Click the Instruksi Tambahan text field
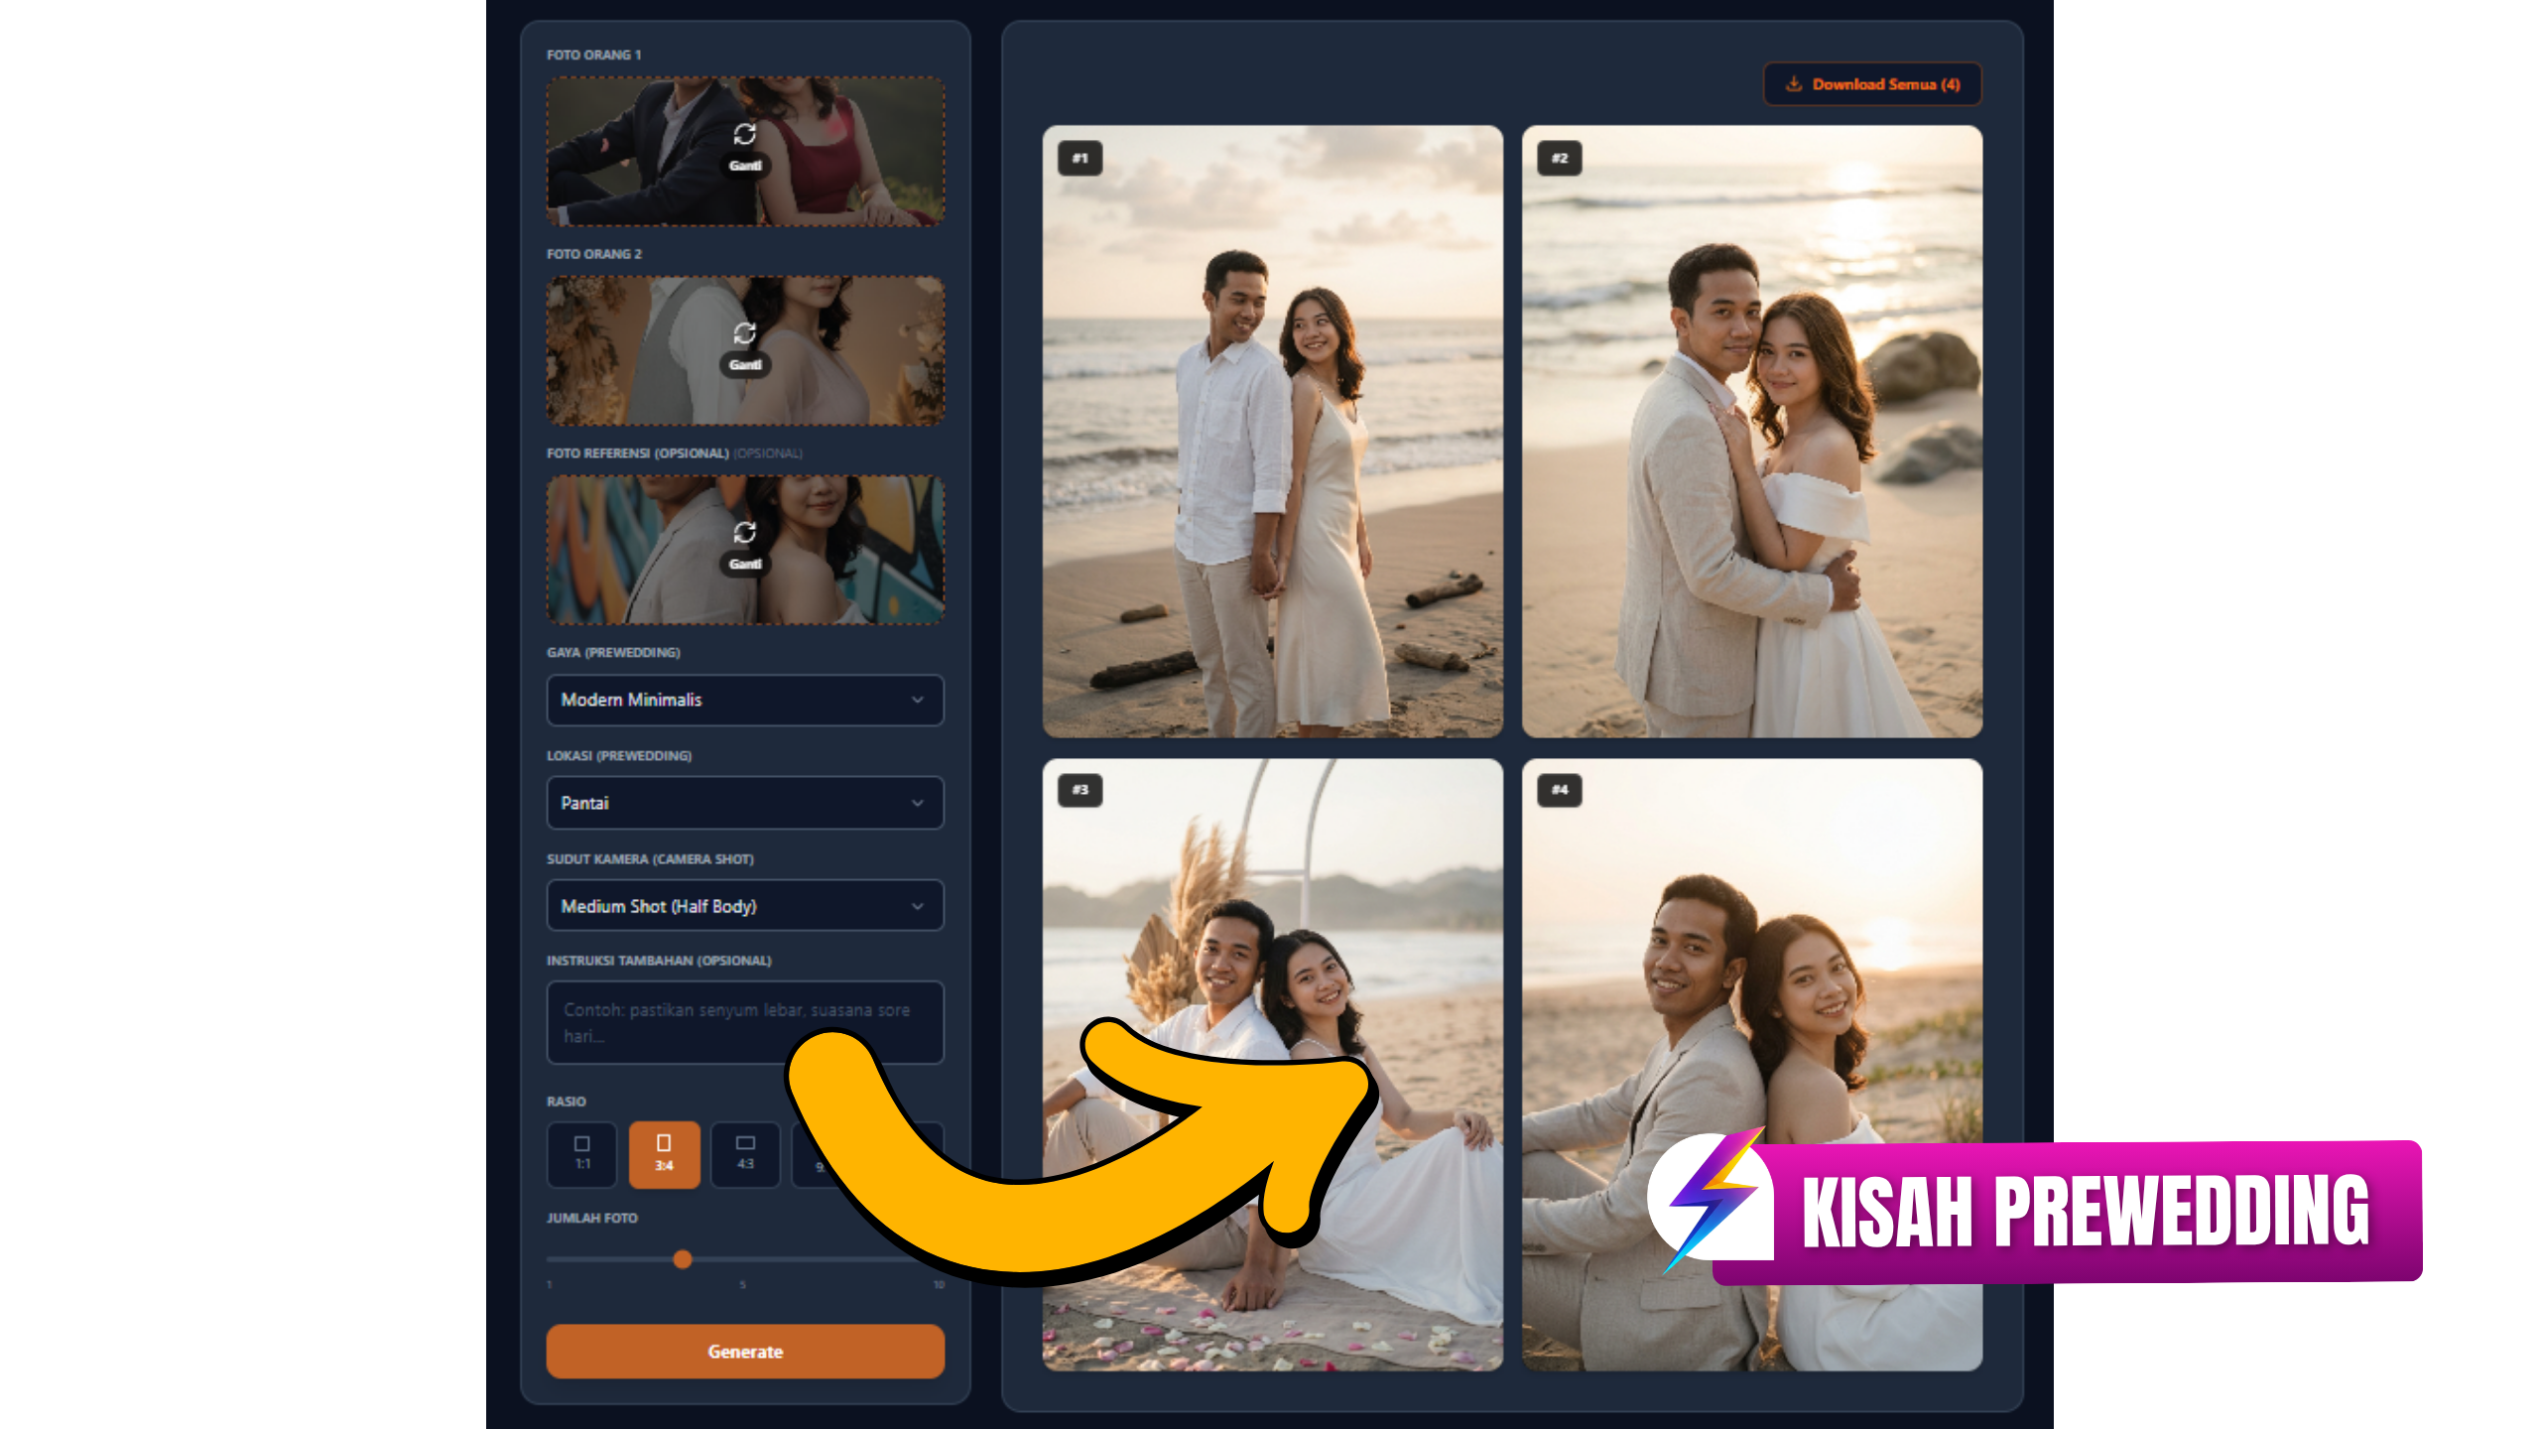This screenshot has width=2540, height=1429. tap(745, 1023)
